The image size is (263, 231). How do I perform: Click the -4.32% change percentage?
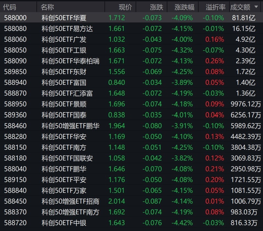click(x=182, y=50)
